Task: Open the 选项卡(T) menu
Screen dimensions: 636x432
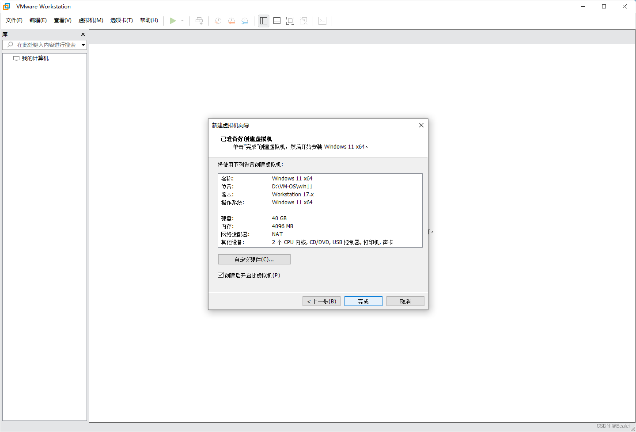Action: [121, 20]
